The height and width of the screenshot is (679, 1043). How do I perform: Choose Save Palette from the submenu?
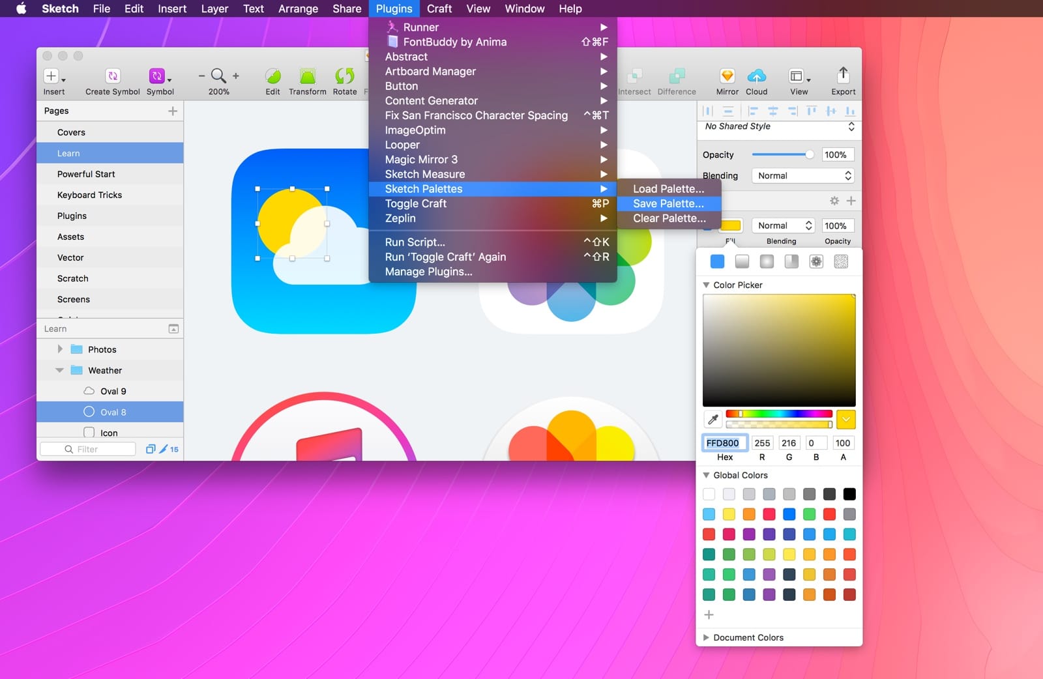[667, 203]
